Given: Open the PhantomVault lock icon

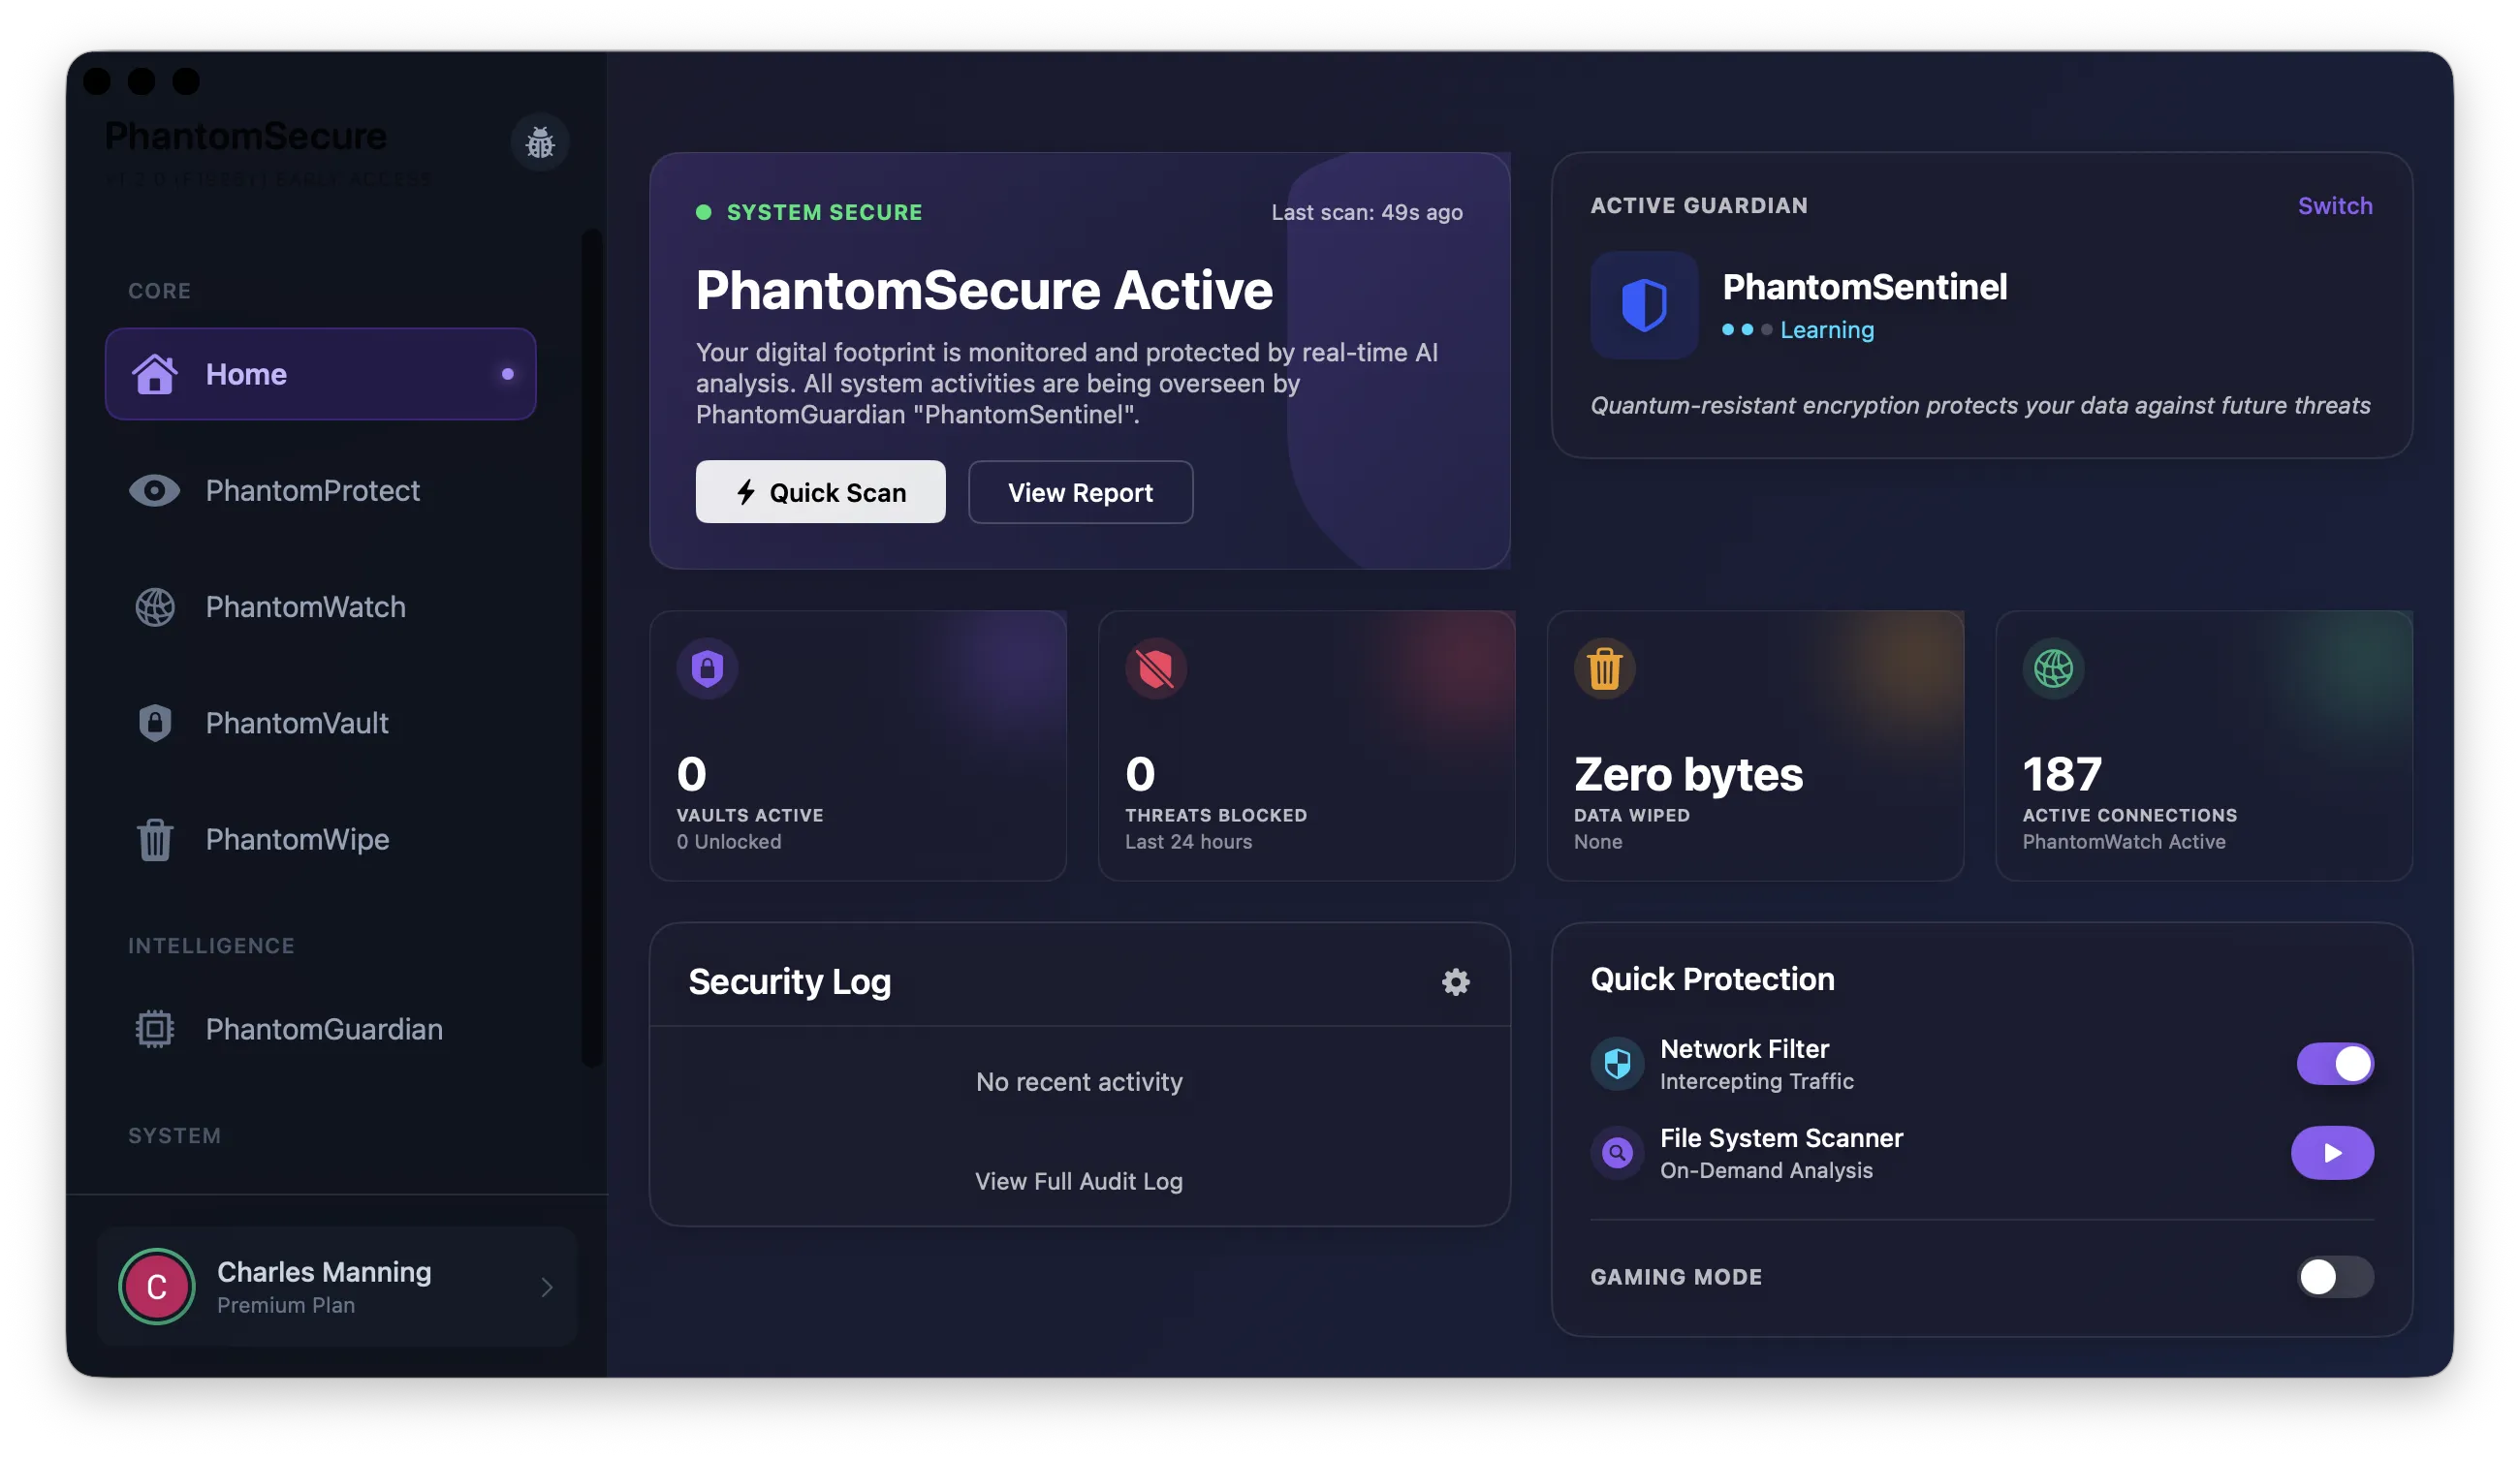Looking at the screenshot, I should (x=155, y=723).
